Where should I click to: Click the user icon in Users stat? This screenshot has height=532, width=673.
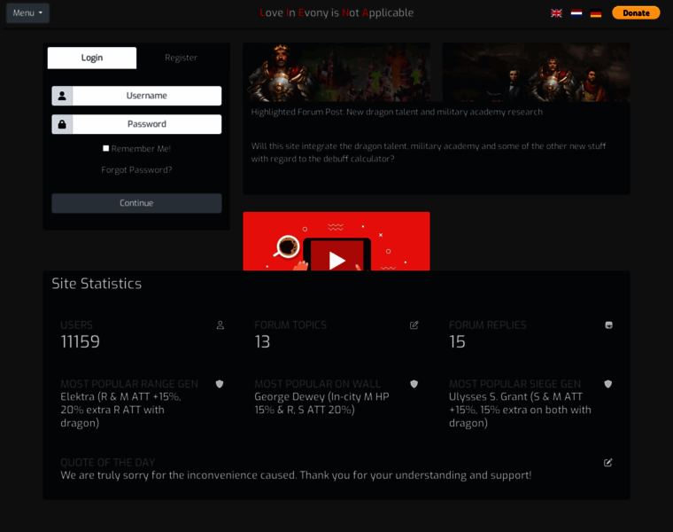[220, 325]
